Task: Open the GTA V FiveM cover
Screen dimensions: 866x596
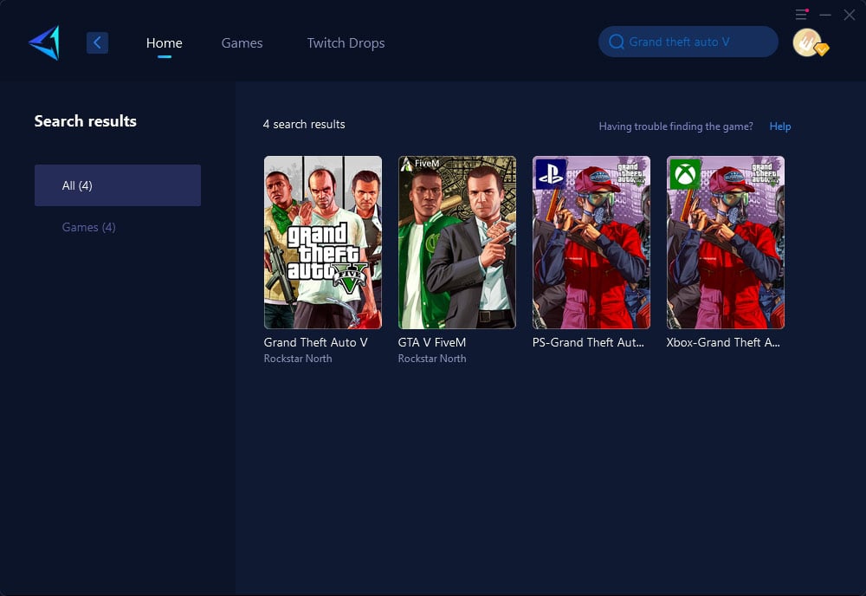Action: (x=457, y=243)
